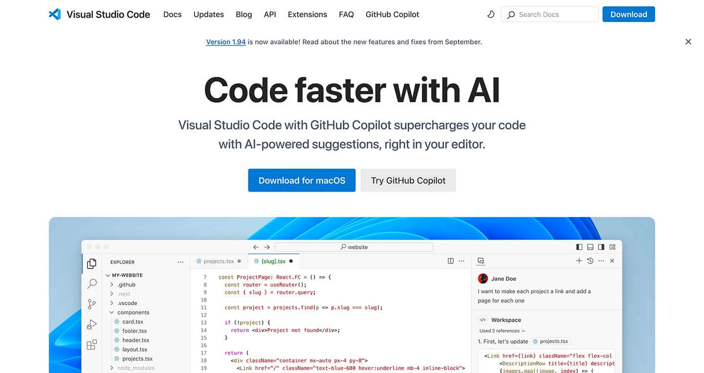Open header.tsx in the explorer

pos(135,340)
